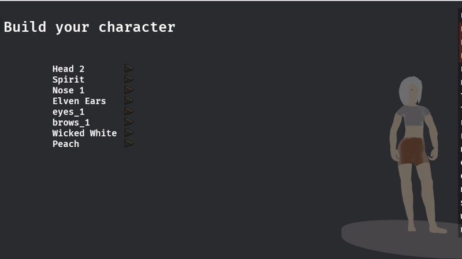The width and height of the screenshot is (462, 259).
Task: Click the arrow beside Elven Ears
Action: (x=129, y=101)
